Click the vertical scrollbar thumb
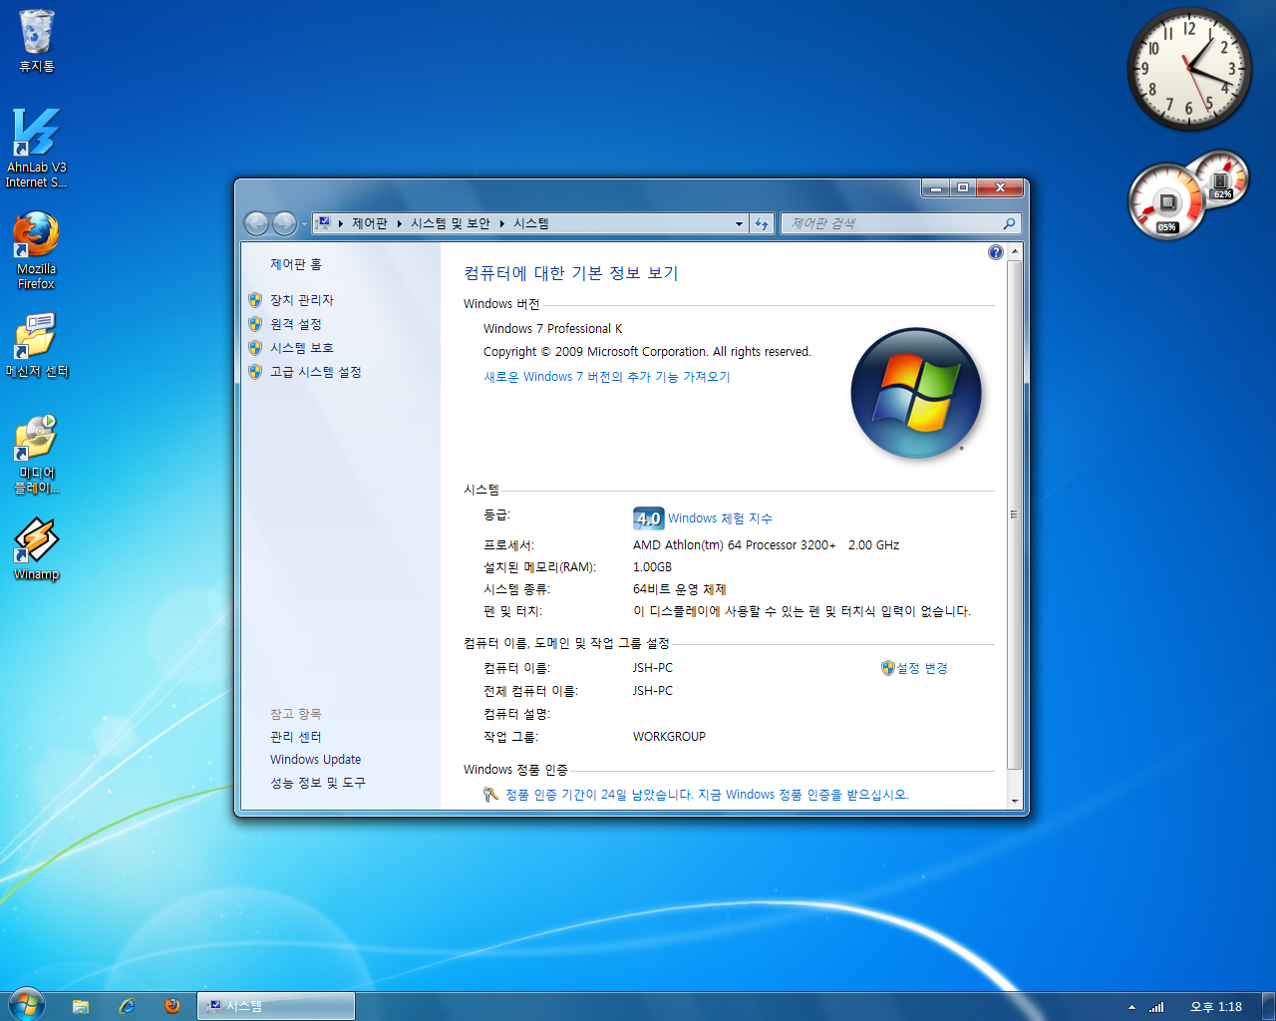 click(x=1015, y=514)
